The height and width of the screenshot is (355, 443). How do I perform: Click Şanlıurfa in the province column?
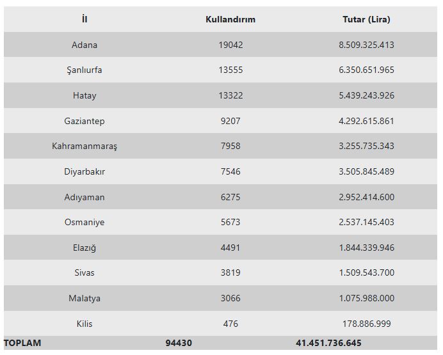pyautogui.click(x=85, y=70)
